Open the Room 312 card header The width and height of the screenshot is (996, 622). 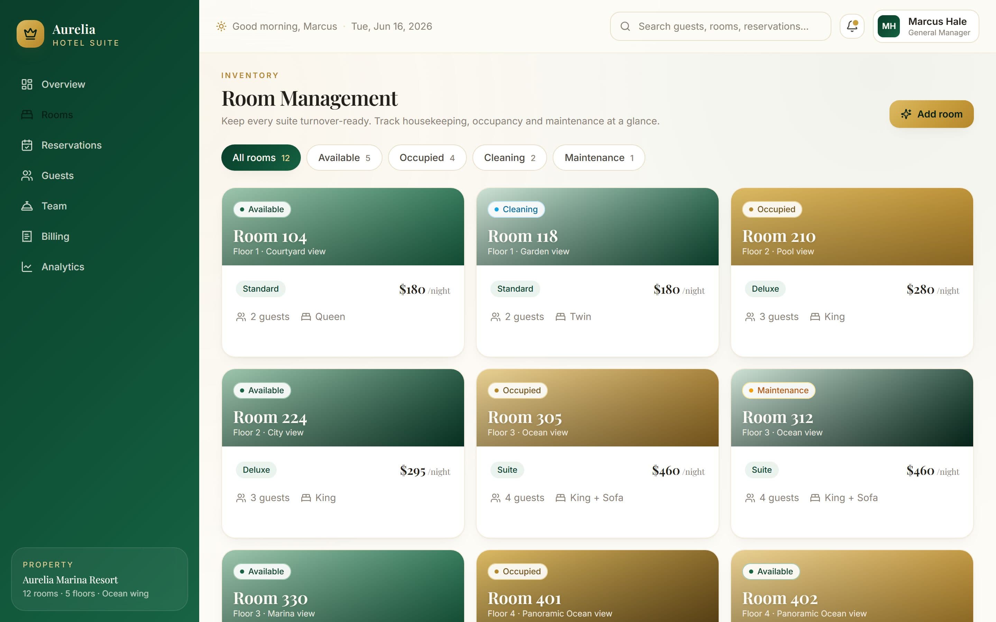coord(852,408)
